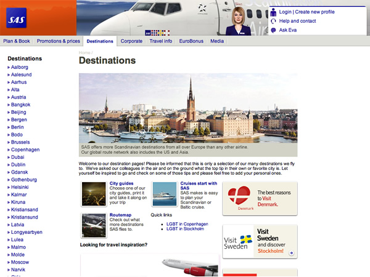Click the Eva virtual assistant avatar
370x277 pixels.
pyautogui.click(x=238, y=21)
